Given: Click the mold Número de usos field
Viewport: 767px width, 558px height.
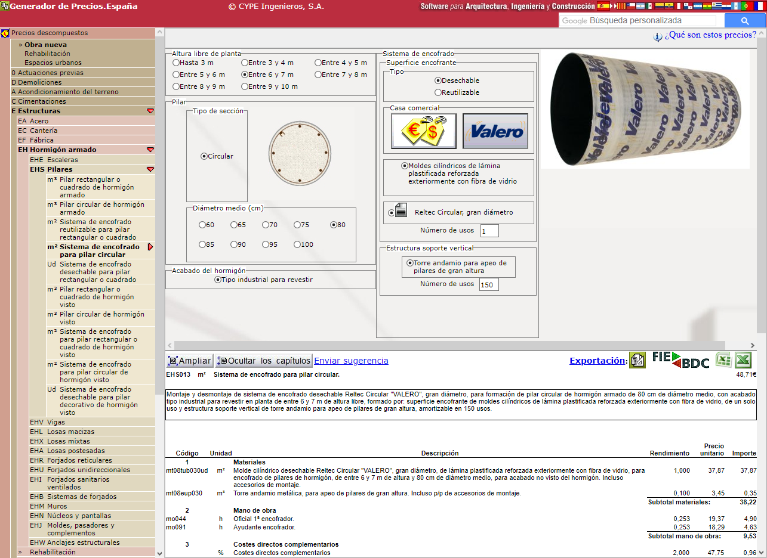Looking at the screenshot, I should (x=489, y=231).
